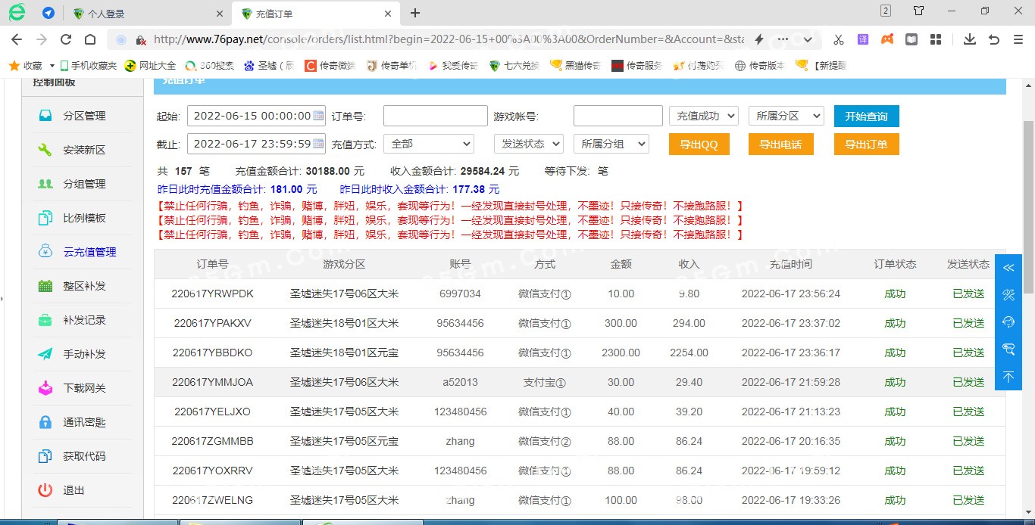Click the 起始 date field
This screenshot has height=525, width=1035.
(256, 116)
